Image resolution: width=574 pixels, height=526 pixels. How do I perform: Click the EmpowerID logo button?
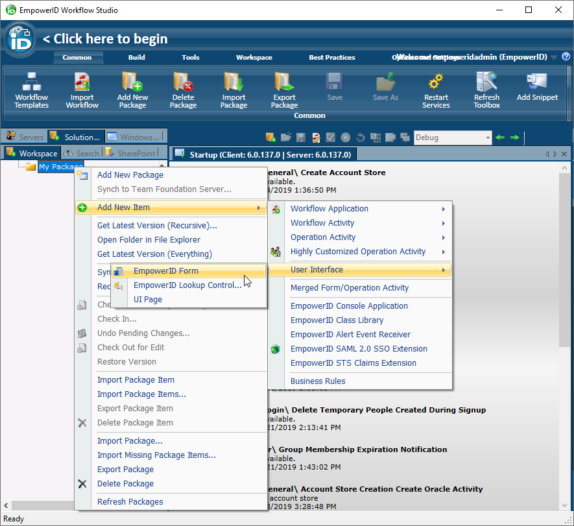coord(20,40)
